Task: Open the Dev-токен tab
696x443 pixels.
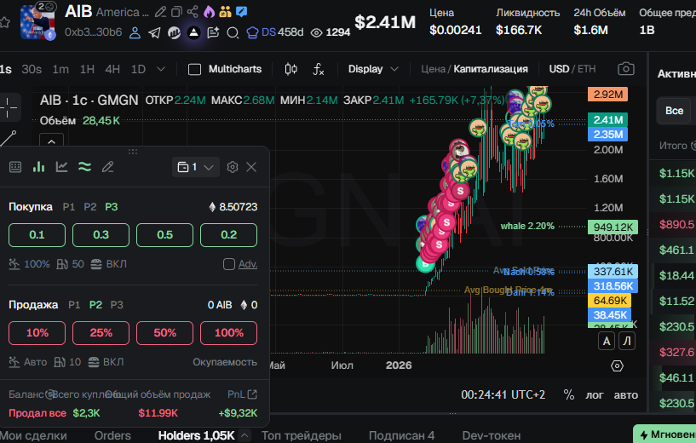Action: click(492, 435)
